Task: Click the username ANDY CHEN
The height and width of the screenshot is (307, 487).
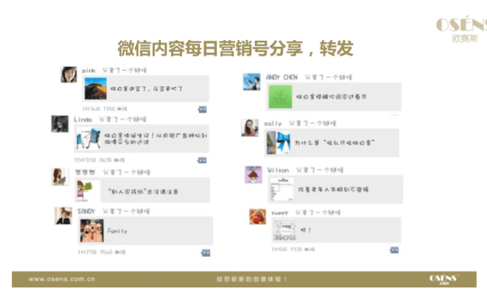Action: point(282,78)
